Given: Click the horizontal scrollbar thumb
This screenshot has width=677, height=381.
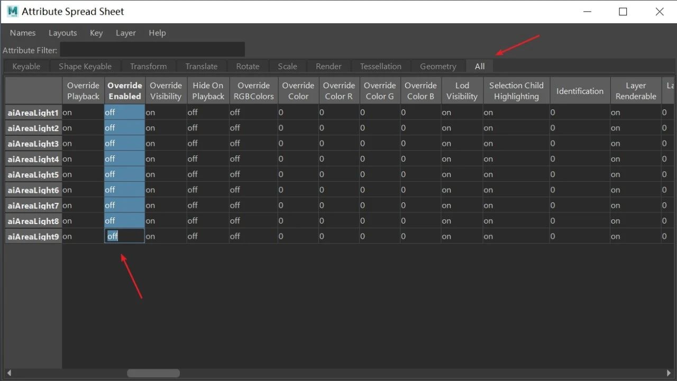Looking at the screenshot, I should tap(153, 373).
